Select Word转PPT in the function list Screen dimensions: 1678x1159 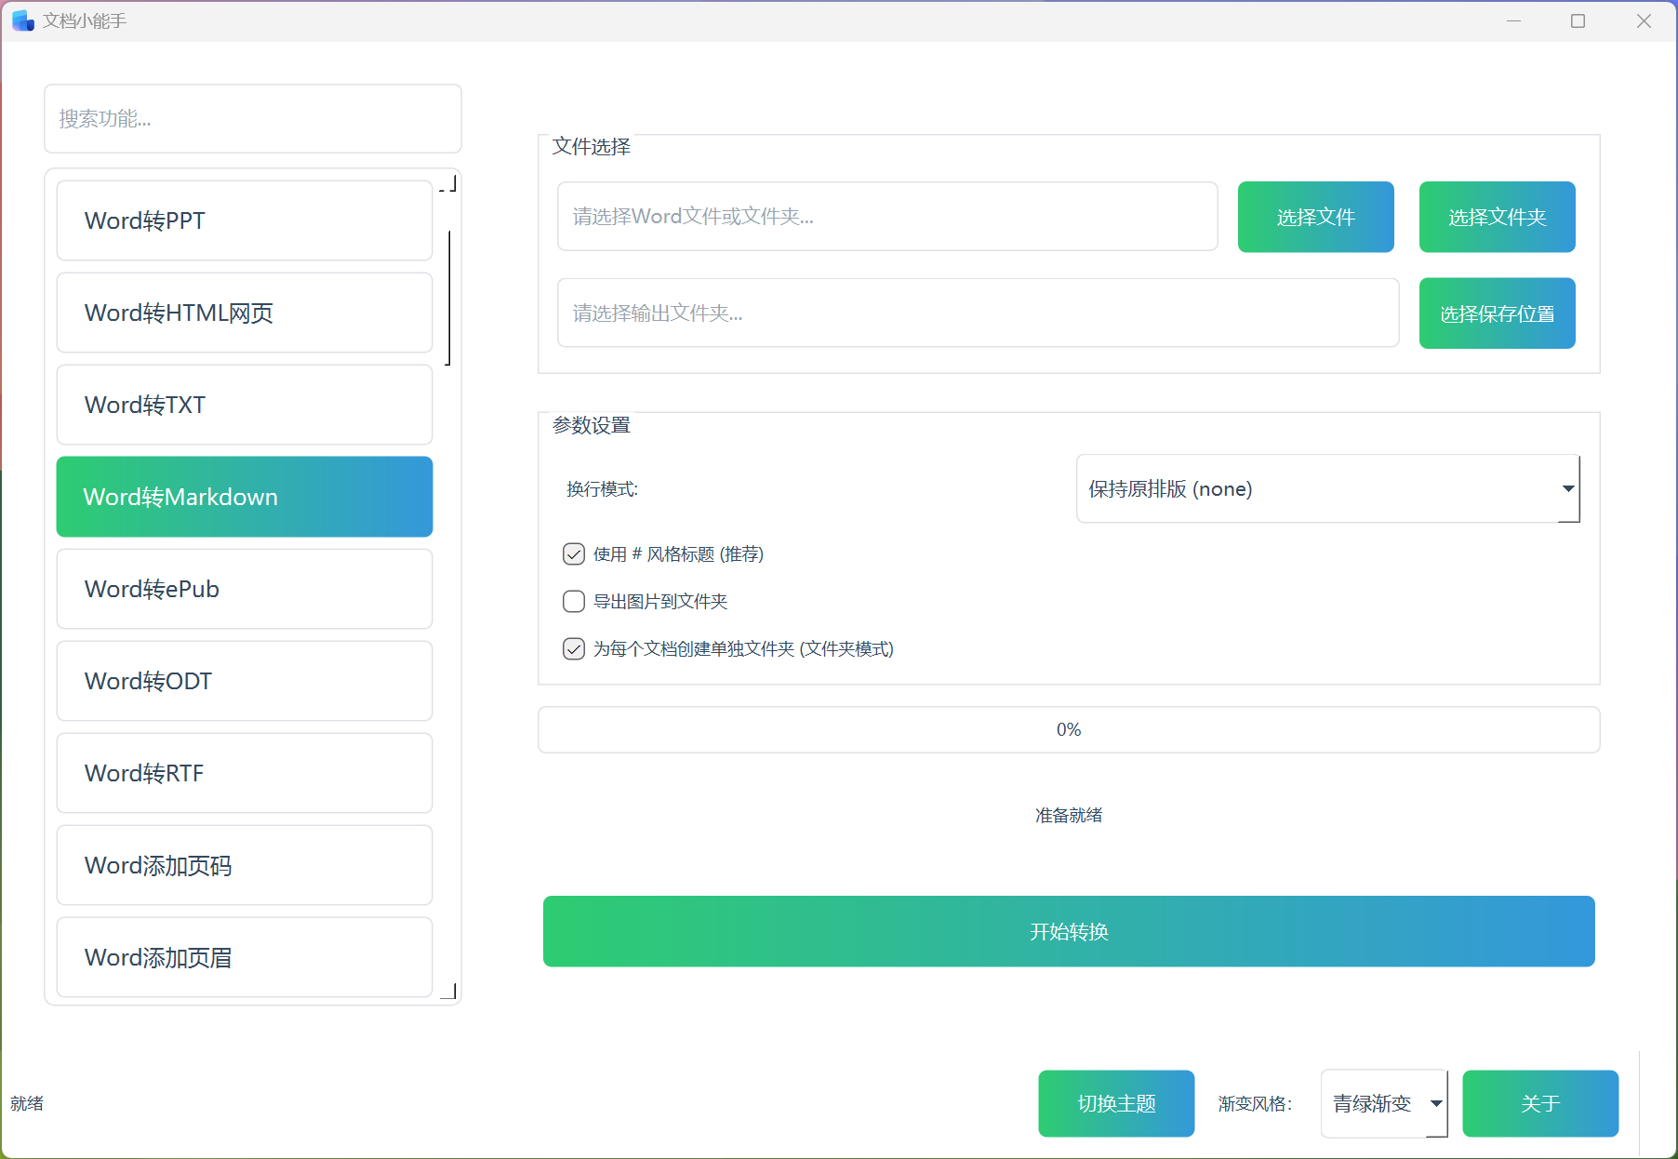(244, 221)
